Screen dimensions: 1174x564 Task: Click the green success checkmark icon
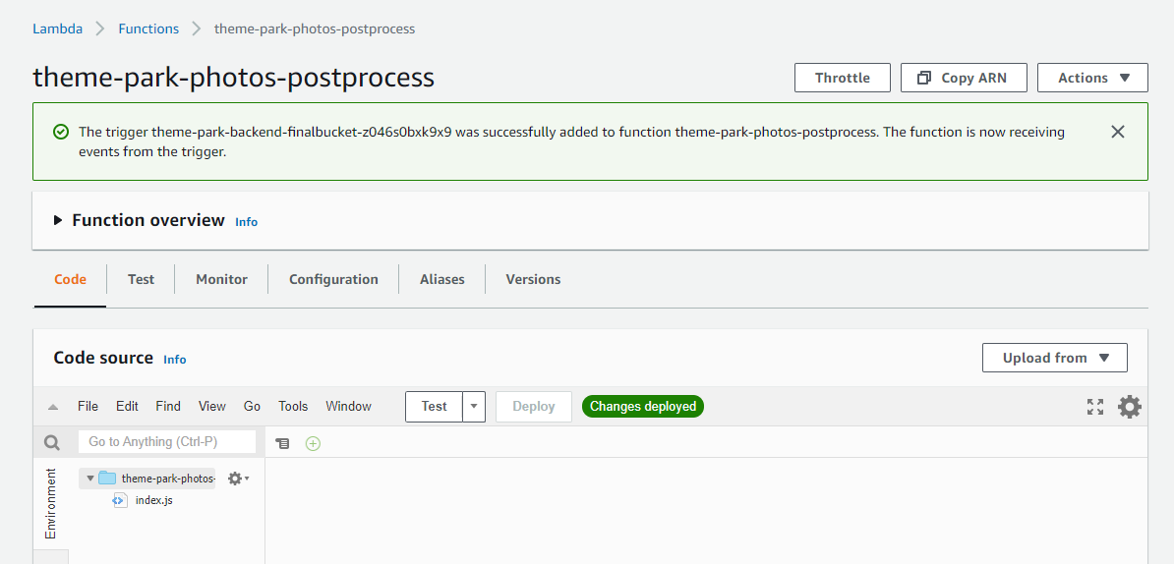61,133
